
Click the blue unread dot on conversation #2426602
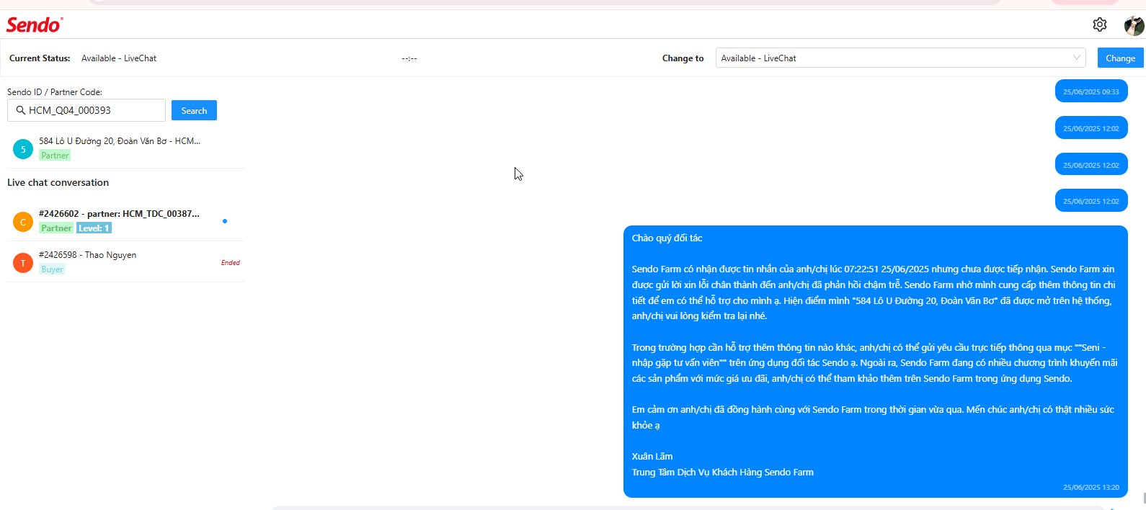225,221
